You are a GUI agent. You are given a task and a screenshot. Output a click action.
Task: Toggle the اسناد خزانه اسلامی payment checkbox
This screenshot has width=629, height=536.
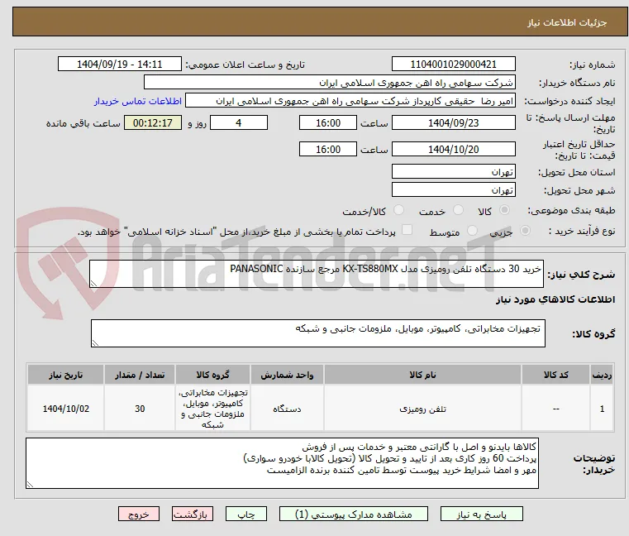407,230
